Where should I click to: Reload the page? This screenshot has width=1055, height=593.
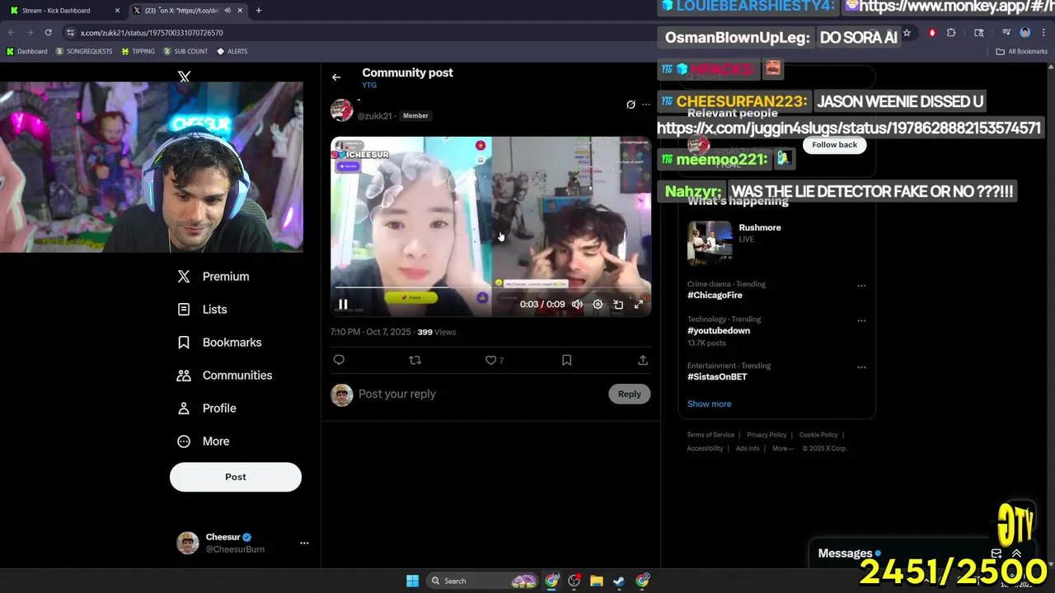pos(48,32)
